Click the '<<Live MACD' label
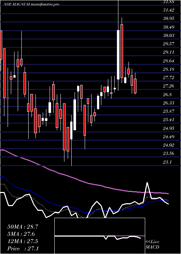This screenshot has width=181, height=254. click(x=152, y=245)
